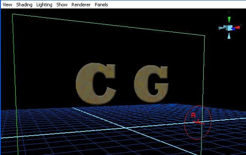
Task: Select the red circle manipulator ring
Action: (x=198, y=123)
